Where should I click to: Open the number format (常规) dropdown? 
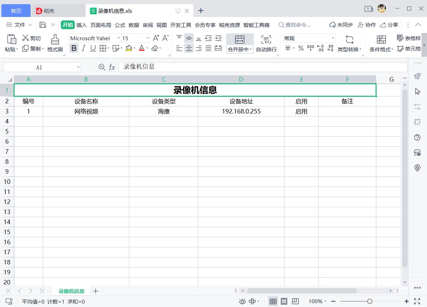333,38
